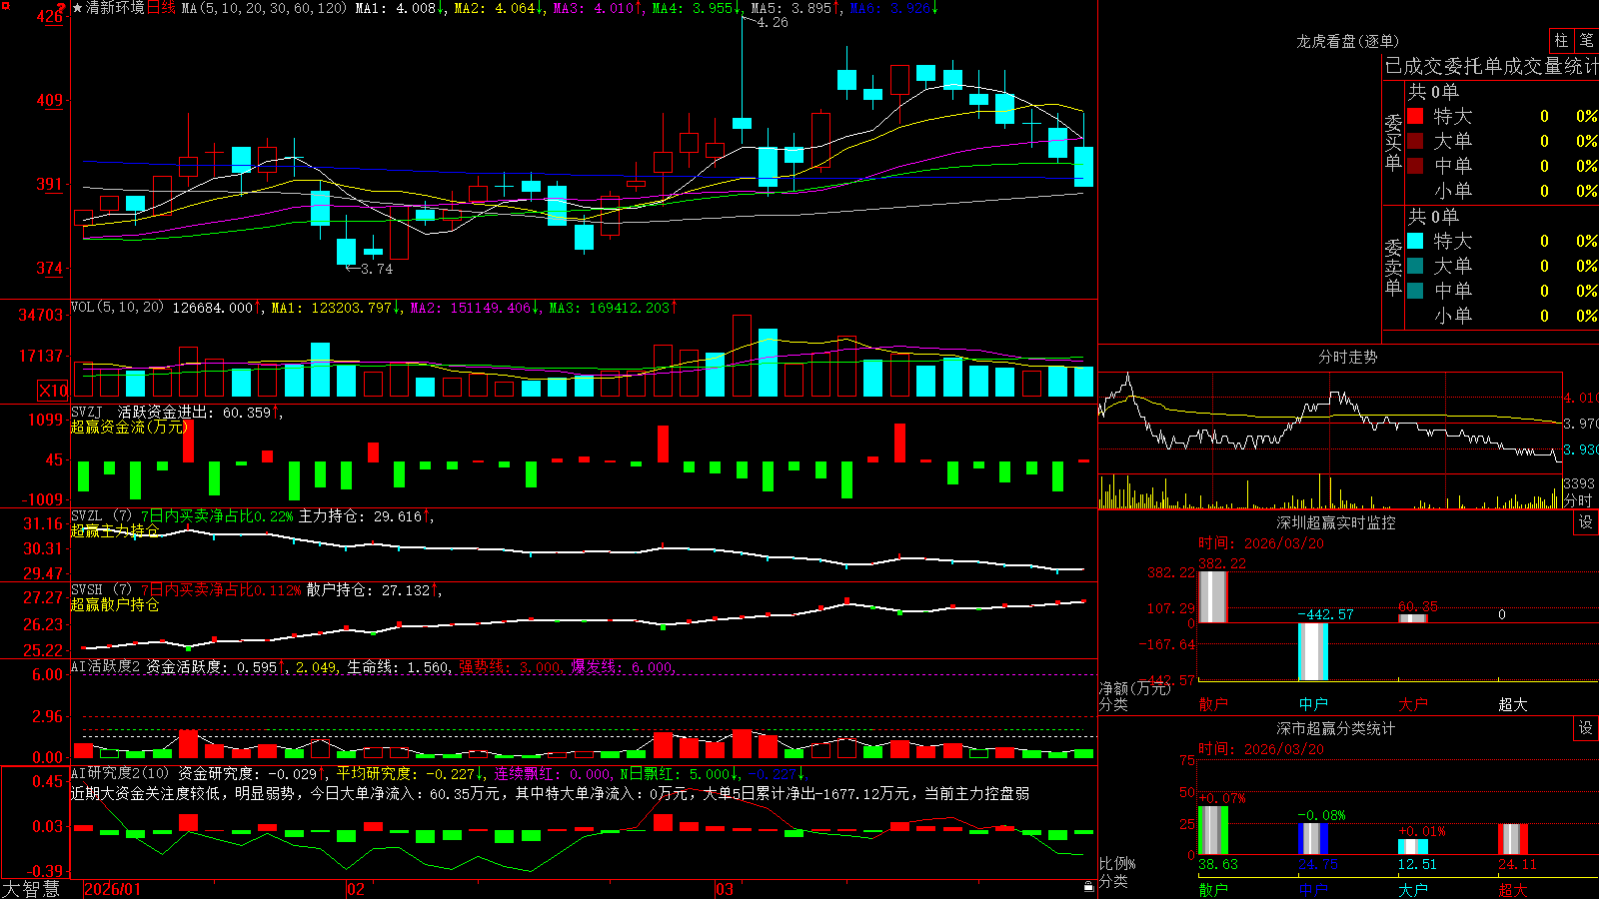
Task: Click the red 超大 24.11 bar in 分类统计
Action: [1513, 839]
